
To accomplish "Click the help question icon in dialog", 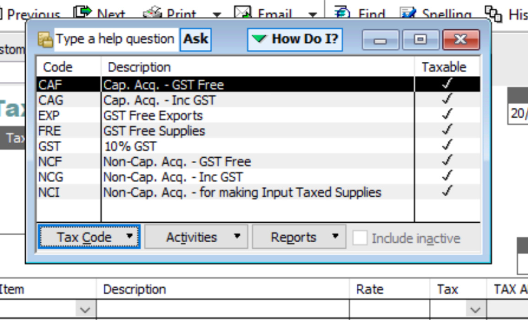I will click(45, 39).
